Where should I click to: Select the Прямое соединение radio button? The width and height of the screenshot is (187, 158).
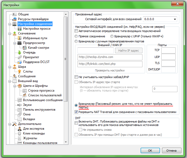coord(76,36)
